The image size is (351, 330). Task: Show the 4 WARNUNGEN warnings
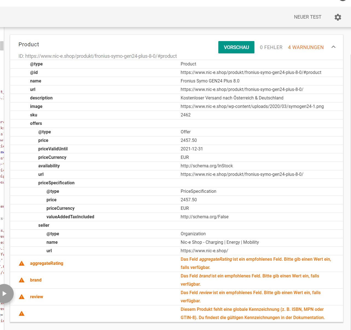pyautogui.click(x=306, y=47)
